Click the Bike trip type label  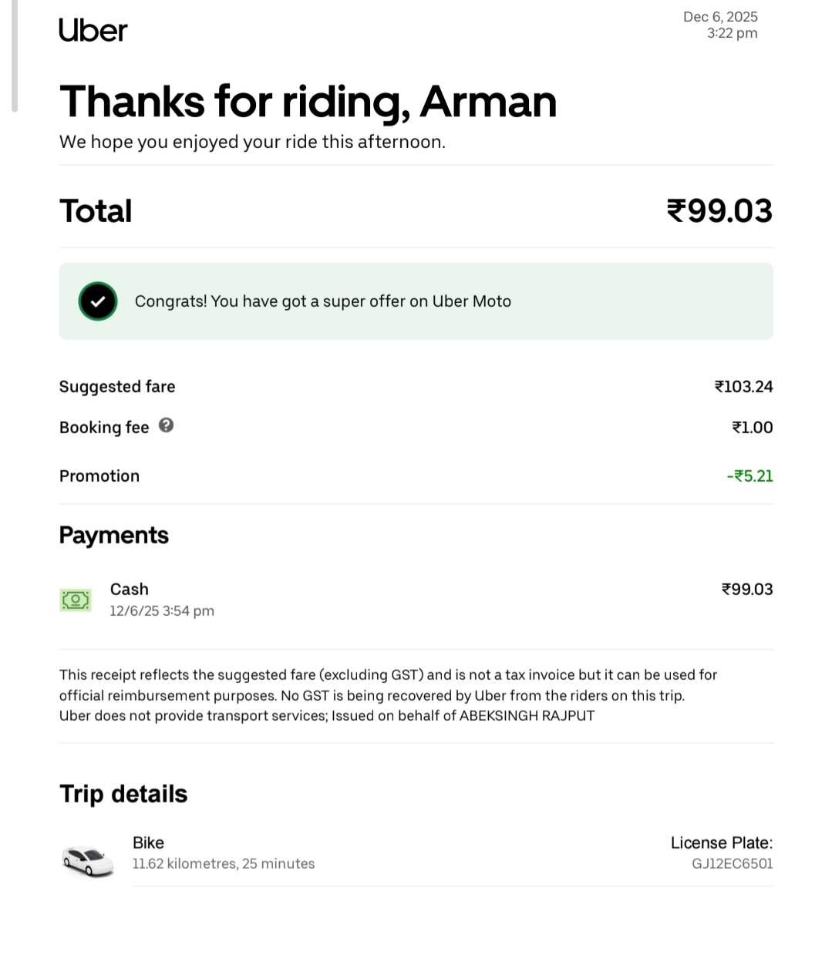148,842
